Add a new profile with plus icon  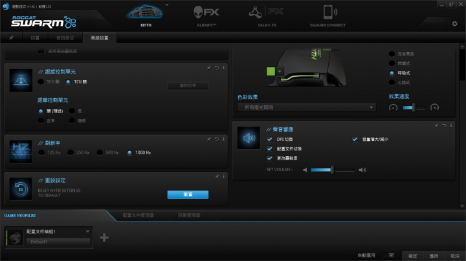coord(104,238)
